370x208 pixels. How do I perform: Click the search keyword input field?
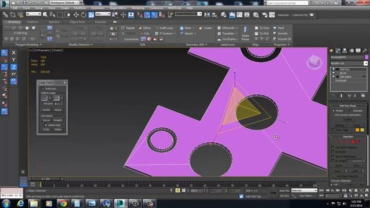coord(287,3)
